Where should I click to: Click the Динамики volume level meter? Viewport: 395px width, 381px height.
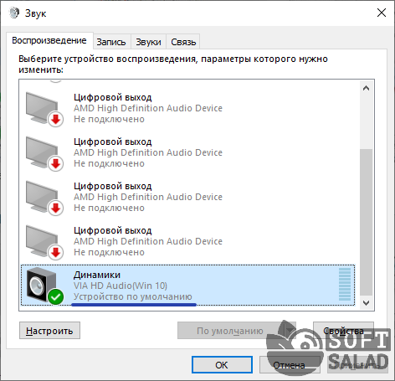click(x=345, y=284)
